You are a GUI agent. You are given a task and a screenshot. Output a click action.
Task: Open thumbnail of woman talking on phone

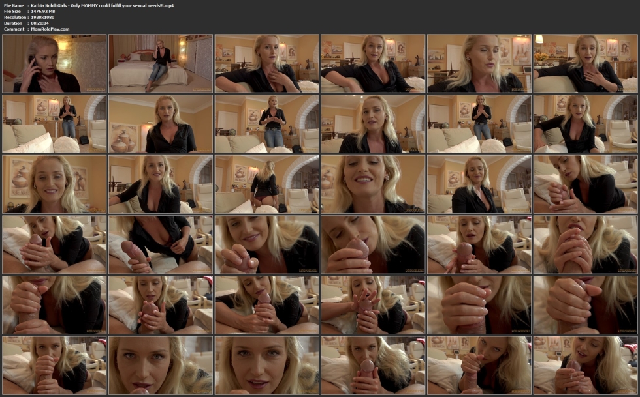pyautogui.click(x=54, y=63)
